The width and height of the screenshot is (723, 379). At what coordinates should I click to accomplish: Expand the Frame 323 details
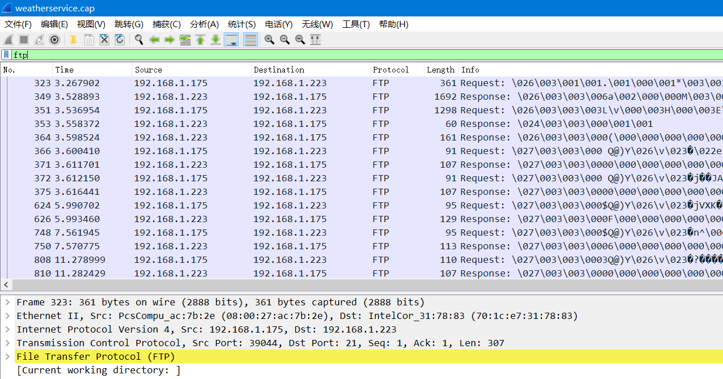9,302
